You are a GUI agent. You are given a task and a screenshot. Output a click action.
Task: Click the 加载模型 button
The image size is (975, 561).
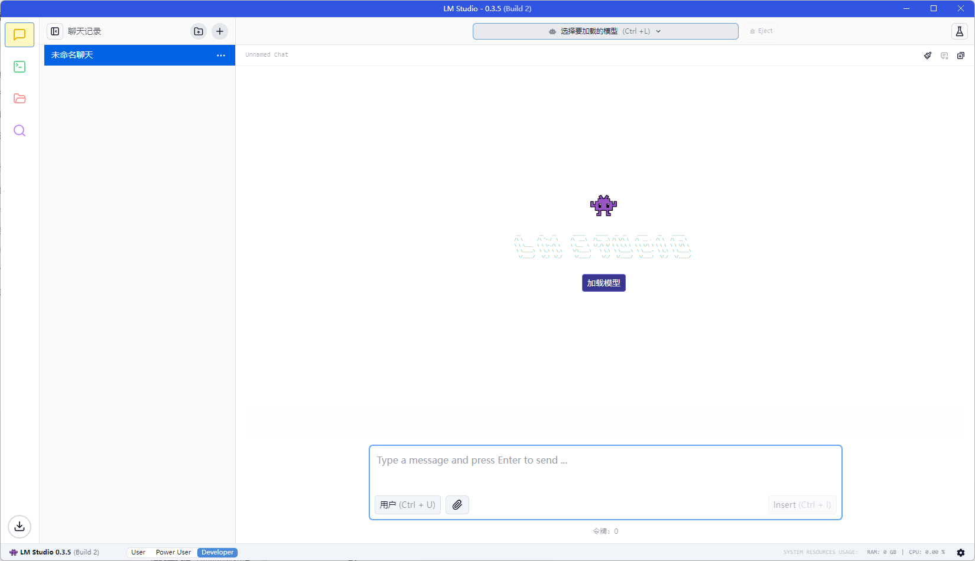(x=604, y=283)
